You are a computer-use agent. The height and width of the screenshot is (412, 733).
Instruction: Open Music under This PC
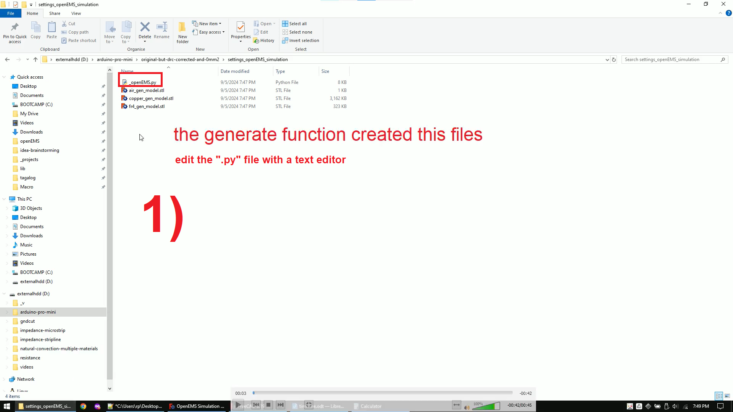coord(26,245)
